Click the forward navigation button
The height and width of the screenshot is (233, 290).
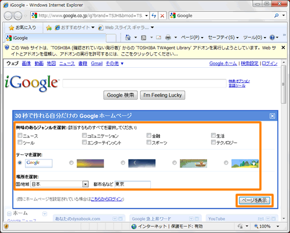tap(18, 16)
